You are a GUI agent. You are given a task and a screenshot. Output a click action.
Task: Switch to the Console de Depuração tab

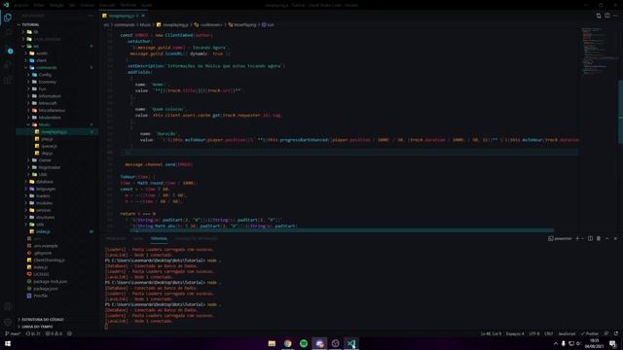click(197, 238)
